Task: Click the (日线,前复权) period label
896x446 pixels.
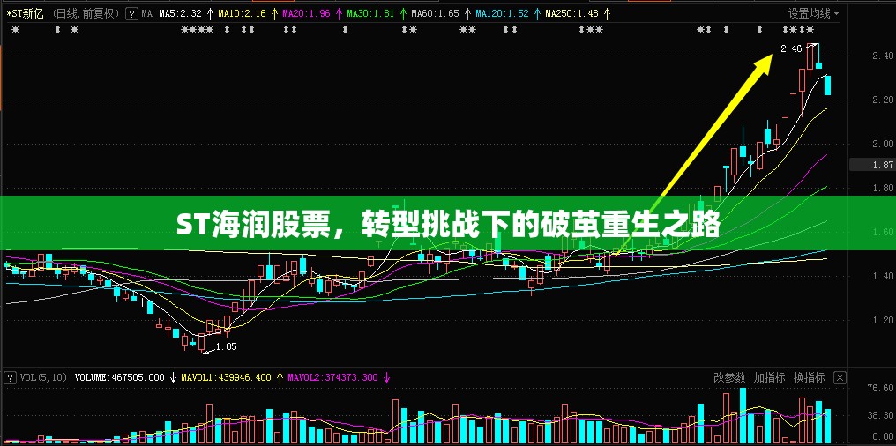Action: (86, 13)
